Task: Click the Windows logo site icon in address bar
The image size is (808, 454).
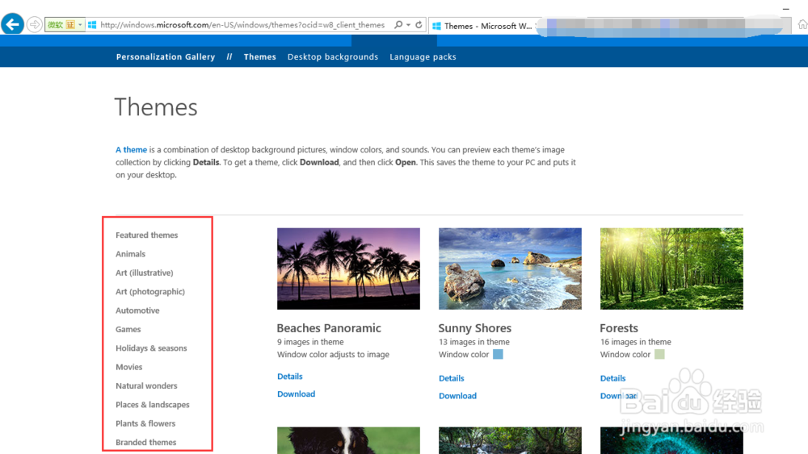Action: click(x=93, y=25)
